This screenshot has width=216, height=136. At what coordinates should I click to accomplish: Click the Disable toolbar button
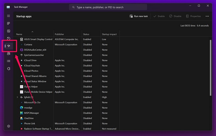pyautogui.click(x=175, y=16)
